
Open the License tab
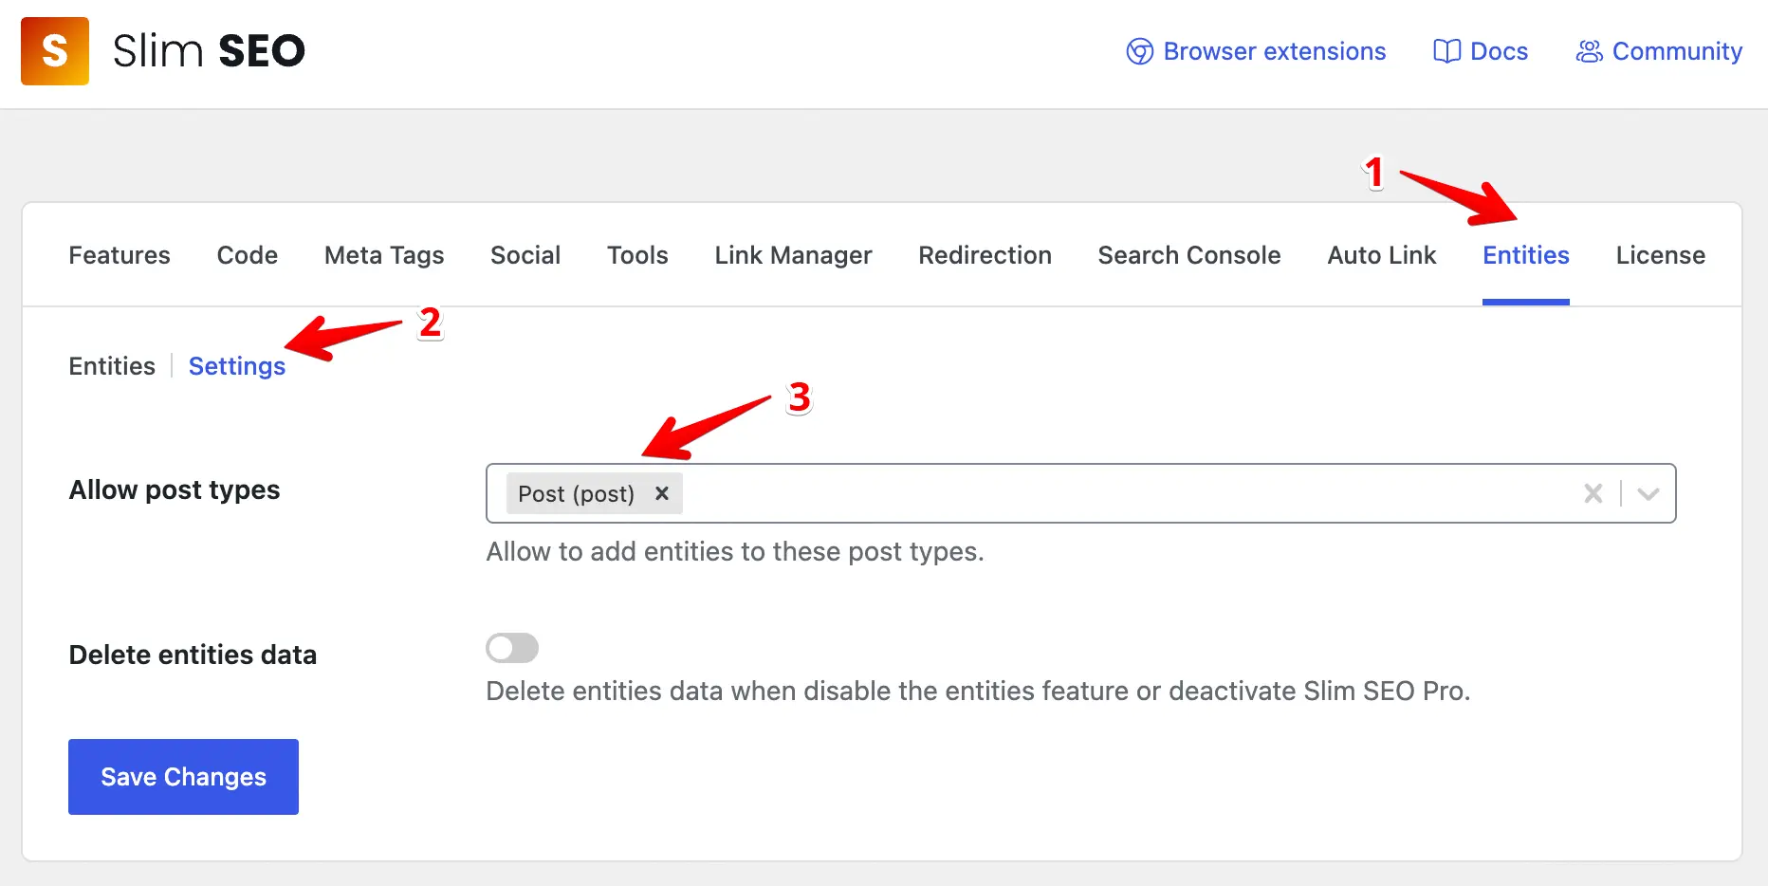(1661, 255)
